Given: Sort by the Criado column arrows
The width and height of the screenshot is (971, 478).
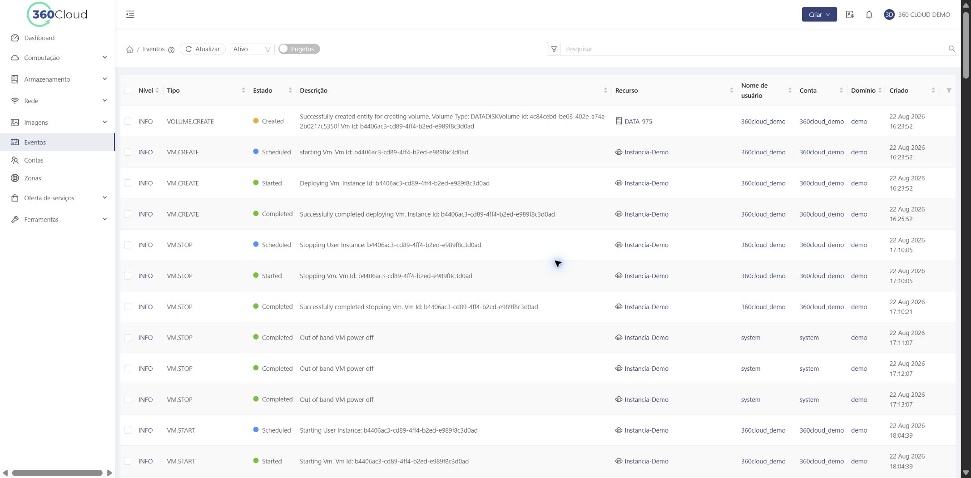Looking at the screenshot, I should pos(933,90).
